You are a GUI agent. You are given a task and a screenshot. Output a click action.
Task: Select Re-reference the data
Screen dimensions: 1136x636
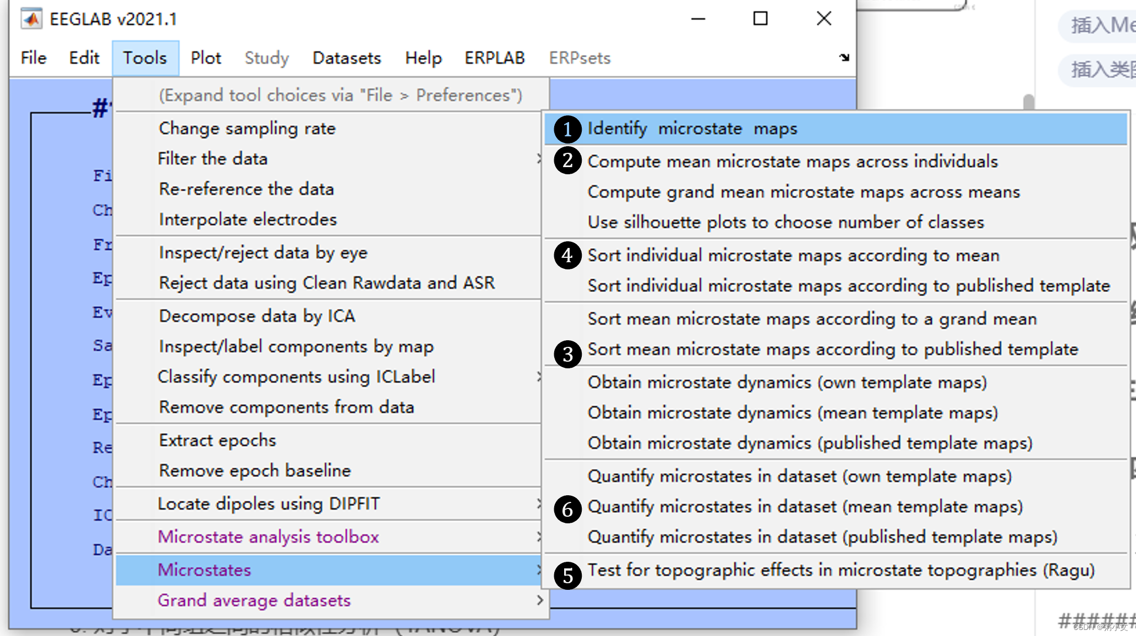329,189
